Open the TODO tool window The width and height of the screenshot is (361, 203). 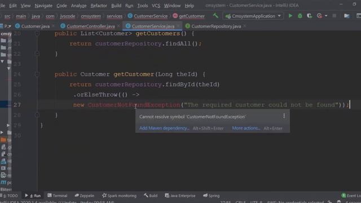click(10, 196)
